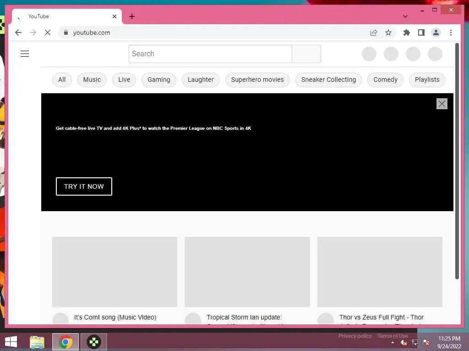Open Chrome profile avatar icon

pos(436,32)
